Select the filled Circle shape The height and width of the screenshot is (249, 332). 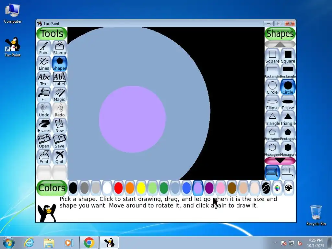(x=288, y=88)
